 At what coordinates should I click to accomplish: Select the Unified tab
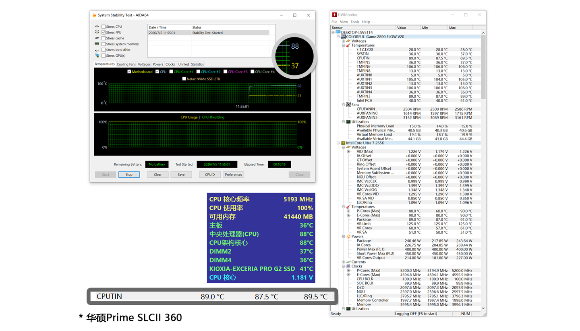183,64
